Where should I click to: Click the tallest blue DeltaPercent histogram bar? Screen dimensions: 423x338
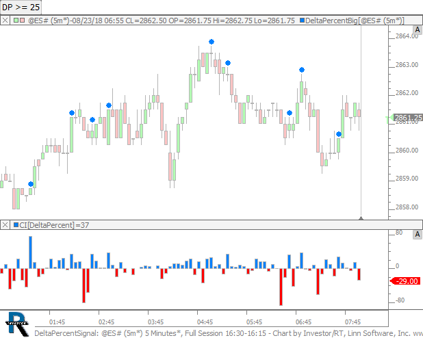(x=31, y=252)
